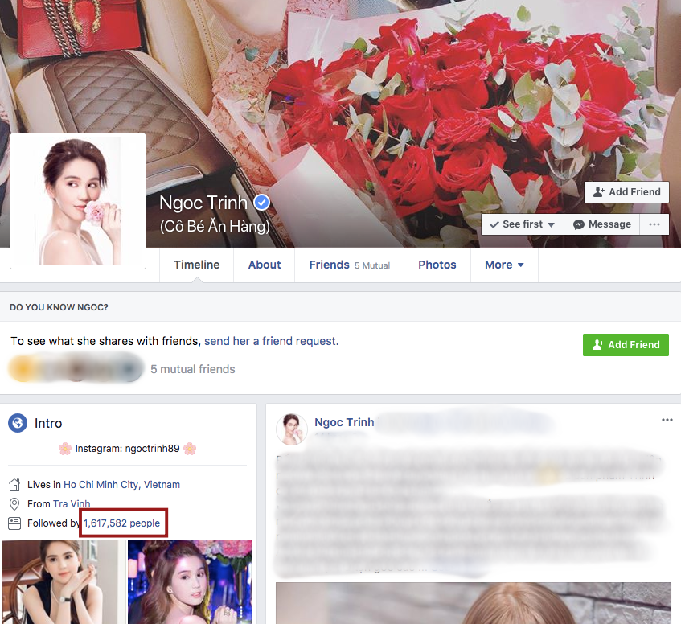Screen dimensions: 681x624
Task: Open the Friends tab with 5 mutual
Action: [349, 265]
